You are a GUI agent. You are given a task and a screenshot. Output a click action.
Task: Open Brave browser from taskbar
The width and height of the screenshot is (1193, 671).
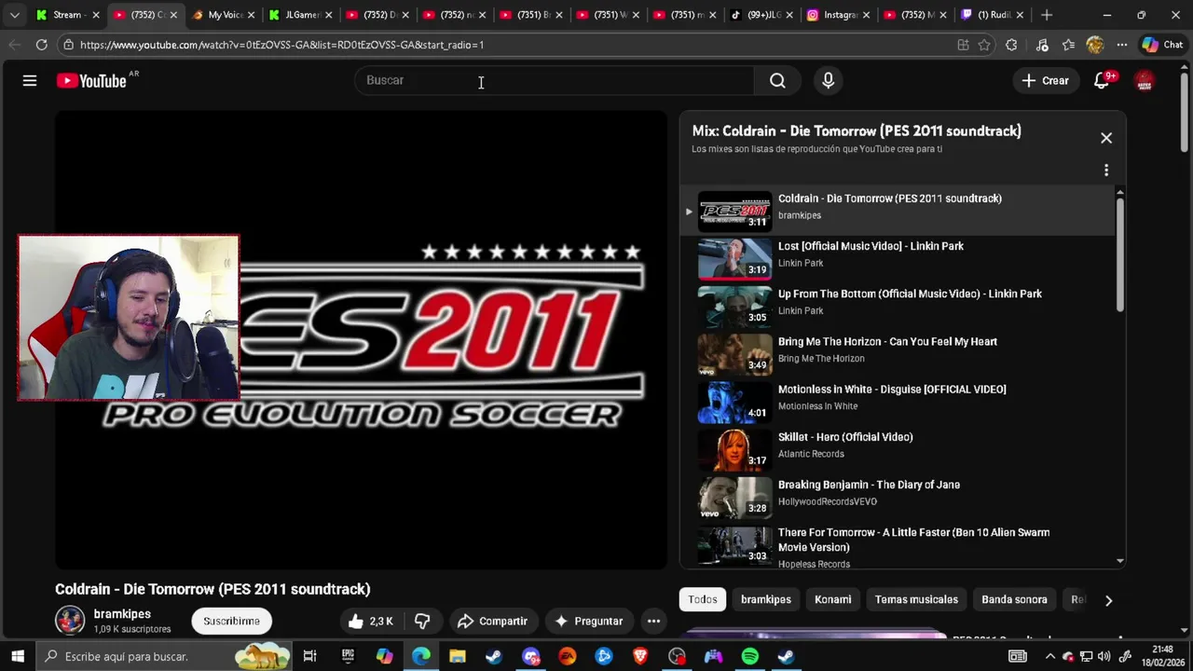click(x=640, y=656)
